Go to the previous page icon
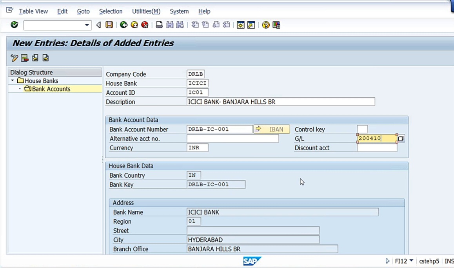Viewport: 454px width, 268px height. pos(205,25)
